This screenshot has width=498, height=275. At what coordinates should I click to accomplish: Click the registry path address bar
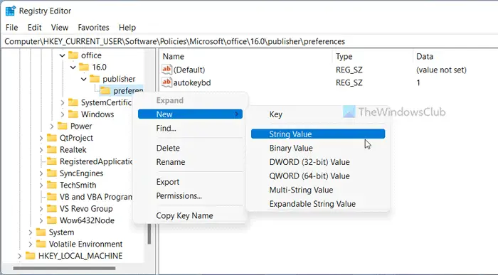(x=249, y=41)
